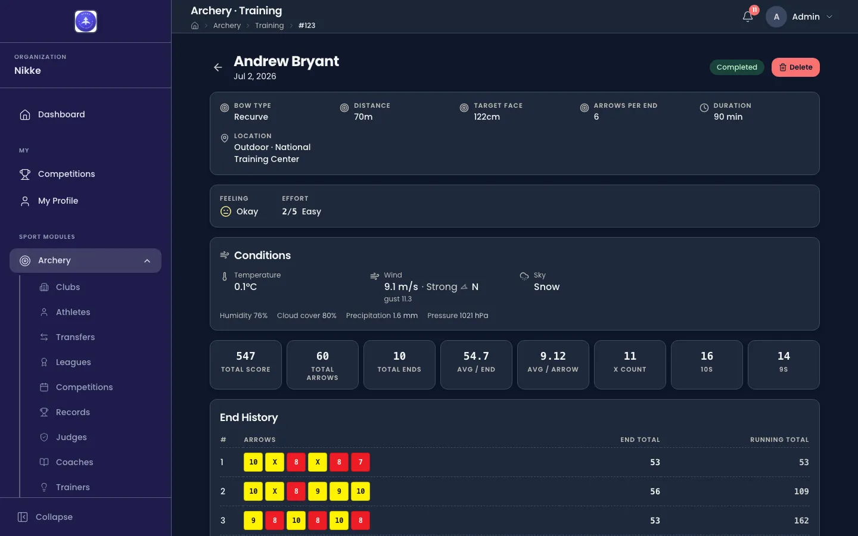The height and width of the screenshot is (536, 858).
Task: Click the Completed status badge
Action: (737, 67)
